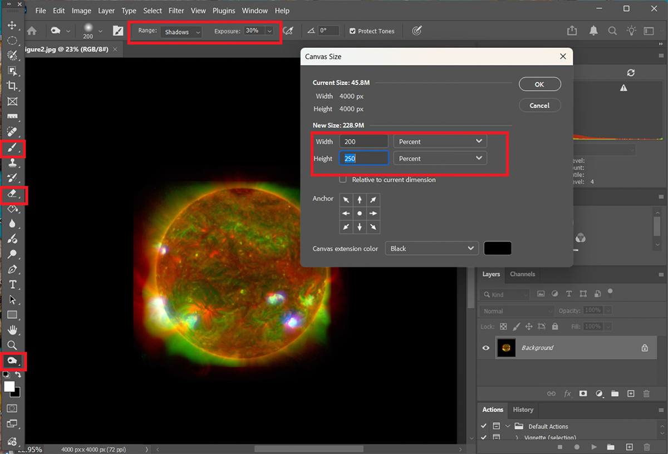Enable Relative to current dimension checkbox
Viewport: 668px width, 454px height.
pyautogui.click(x=343, y=180)
